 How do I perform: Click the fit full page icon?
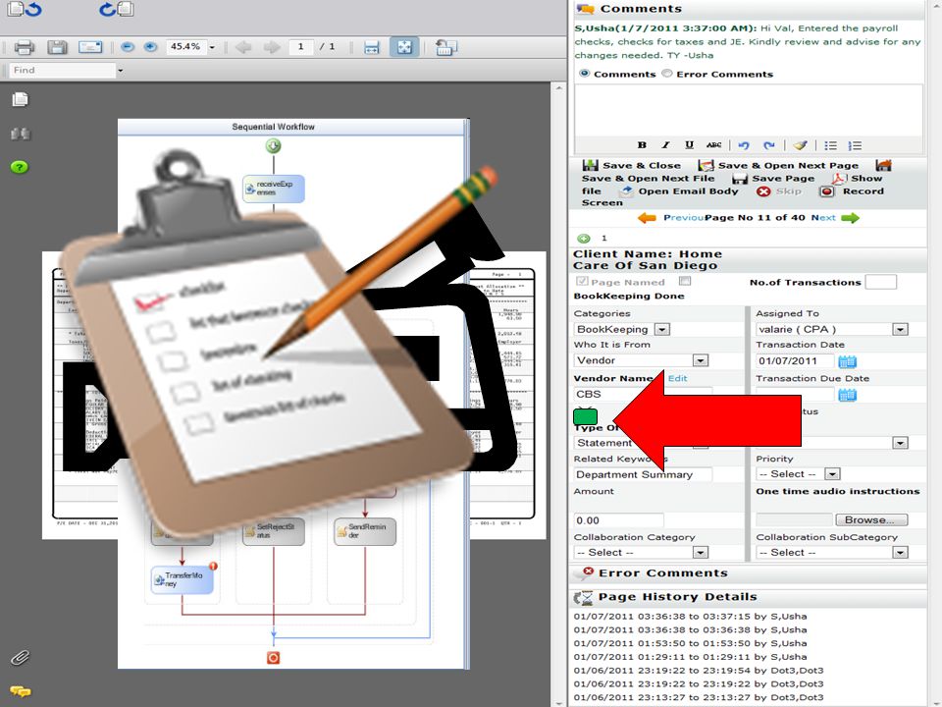point(404,47)
